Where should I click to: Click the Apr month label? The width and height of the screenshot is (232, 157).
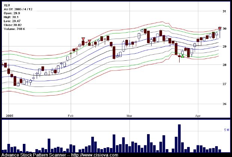click(x=198, y=116)
